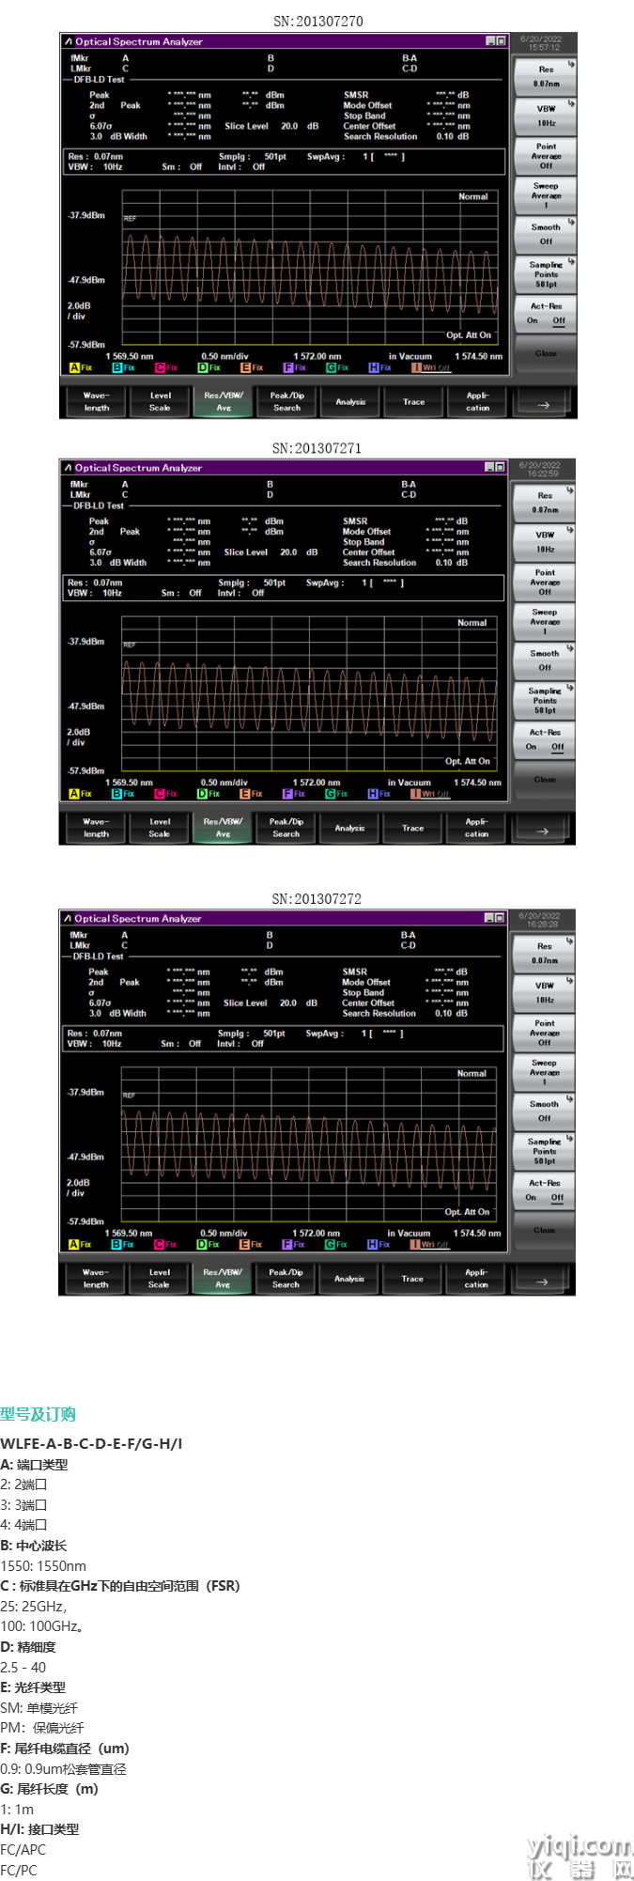This screenshot has height=1881, width=634.
Task: Click the WLFE-A-B-C-D-E-F/G-H/I model code
Action: pyautogui.click(x=92, y=1444)
